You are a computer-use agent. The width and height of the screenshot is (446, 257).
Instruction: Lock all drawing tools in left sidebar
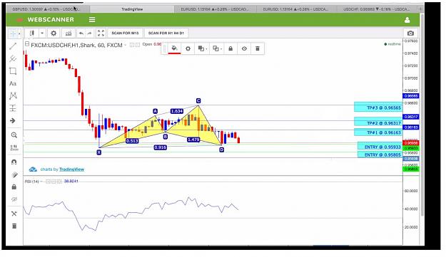tap(14, 187)
